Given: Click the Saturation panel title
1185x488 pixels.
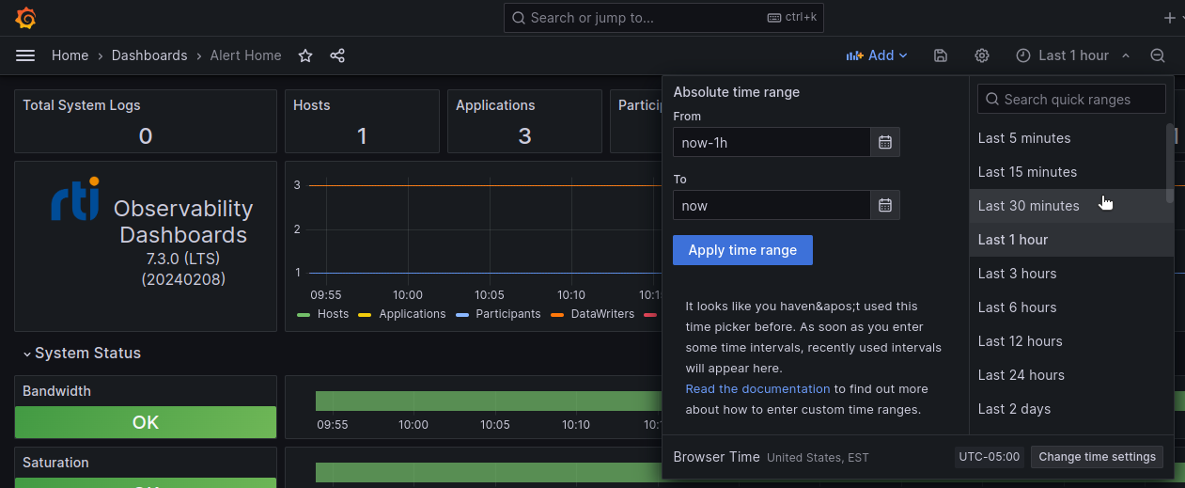Looking at the screenshot, I should [55, 463].
